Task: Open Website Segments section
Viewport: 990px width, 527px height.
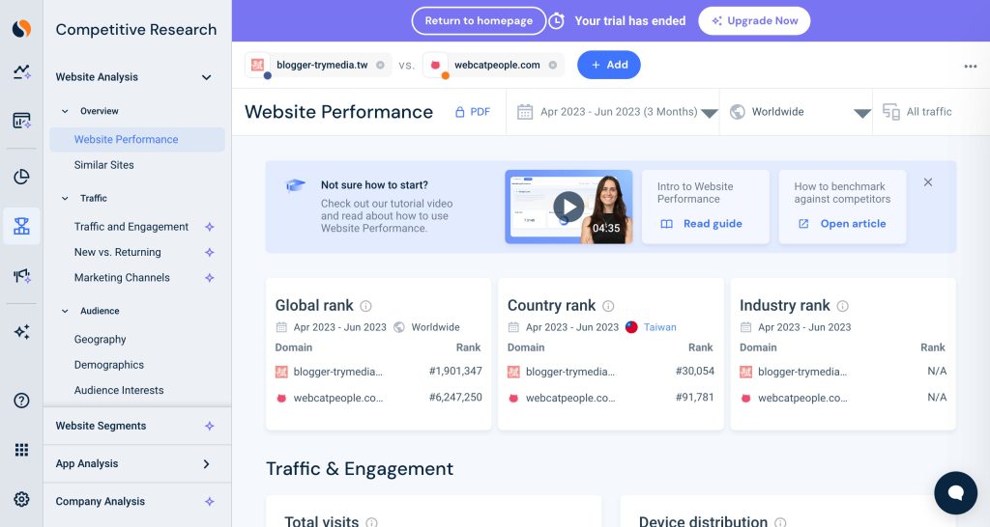Action: tap(101, 427)
